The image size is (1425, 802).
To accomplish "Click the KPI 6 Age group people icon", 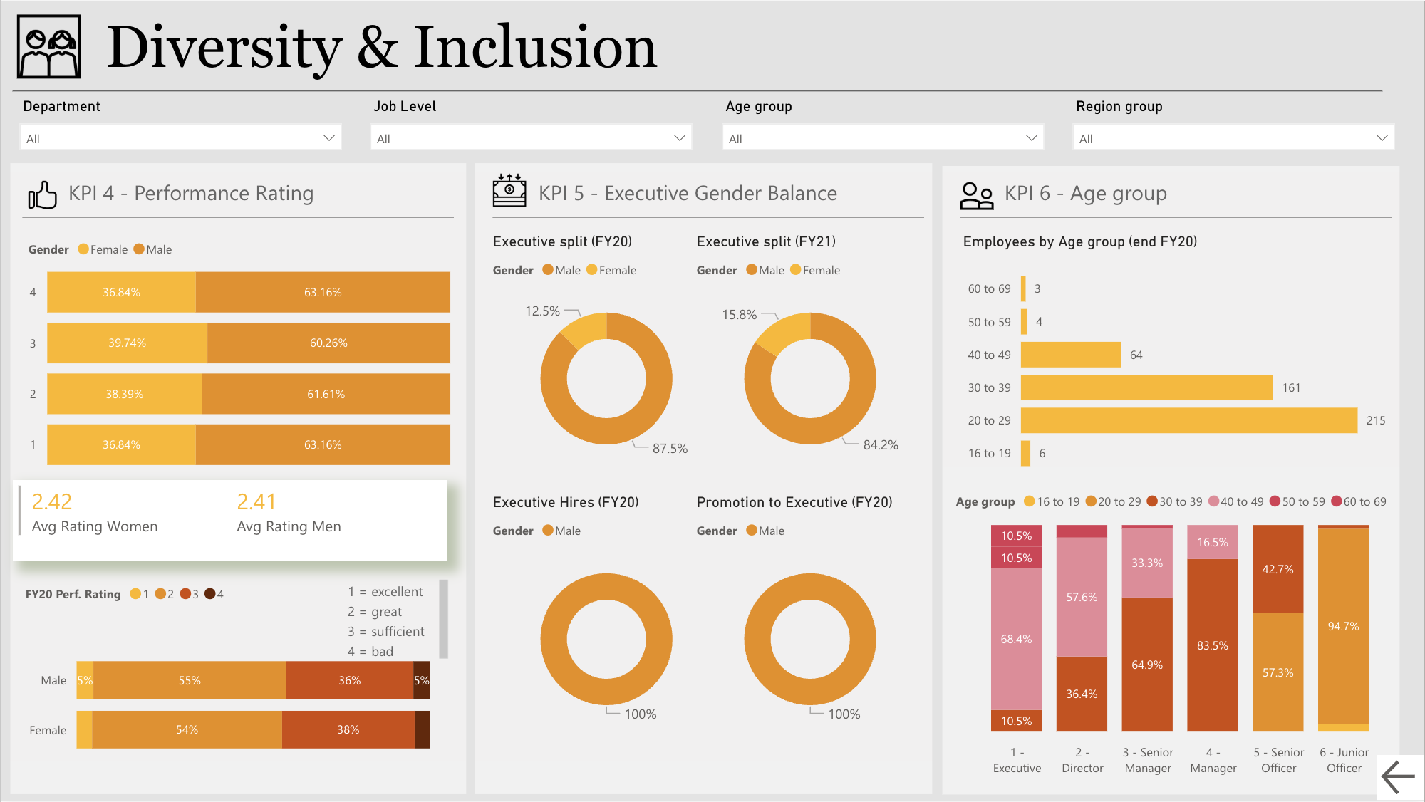I will tap(976, 195).
